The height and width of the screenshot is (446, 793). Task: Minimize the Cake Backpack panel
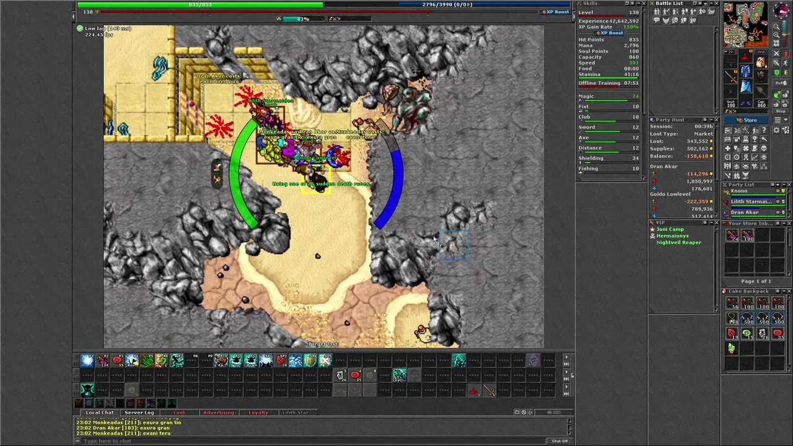[784, 291]
